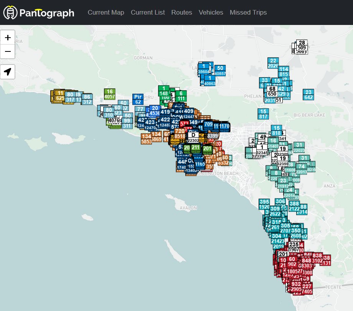This screenshot has width=353, height=311.
Task: Select teal vehicle marker 74 22013
Action: pos(302,169)
